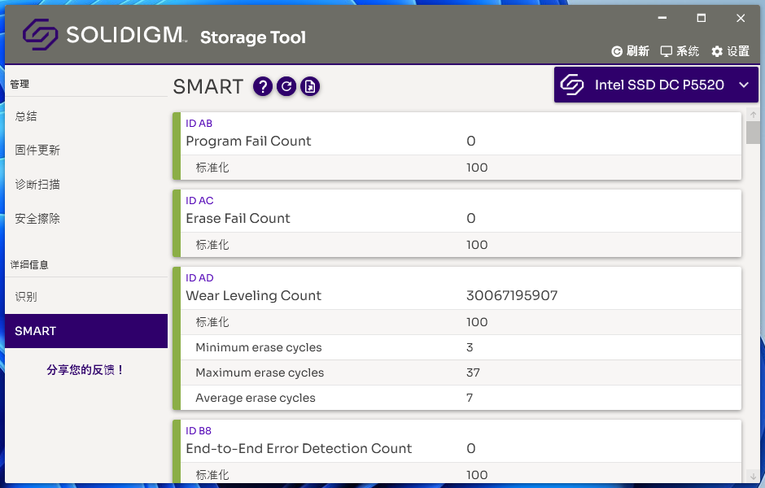Click the Solidigm logo in the header
The image size is (765, 488).
coord(41,34)
